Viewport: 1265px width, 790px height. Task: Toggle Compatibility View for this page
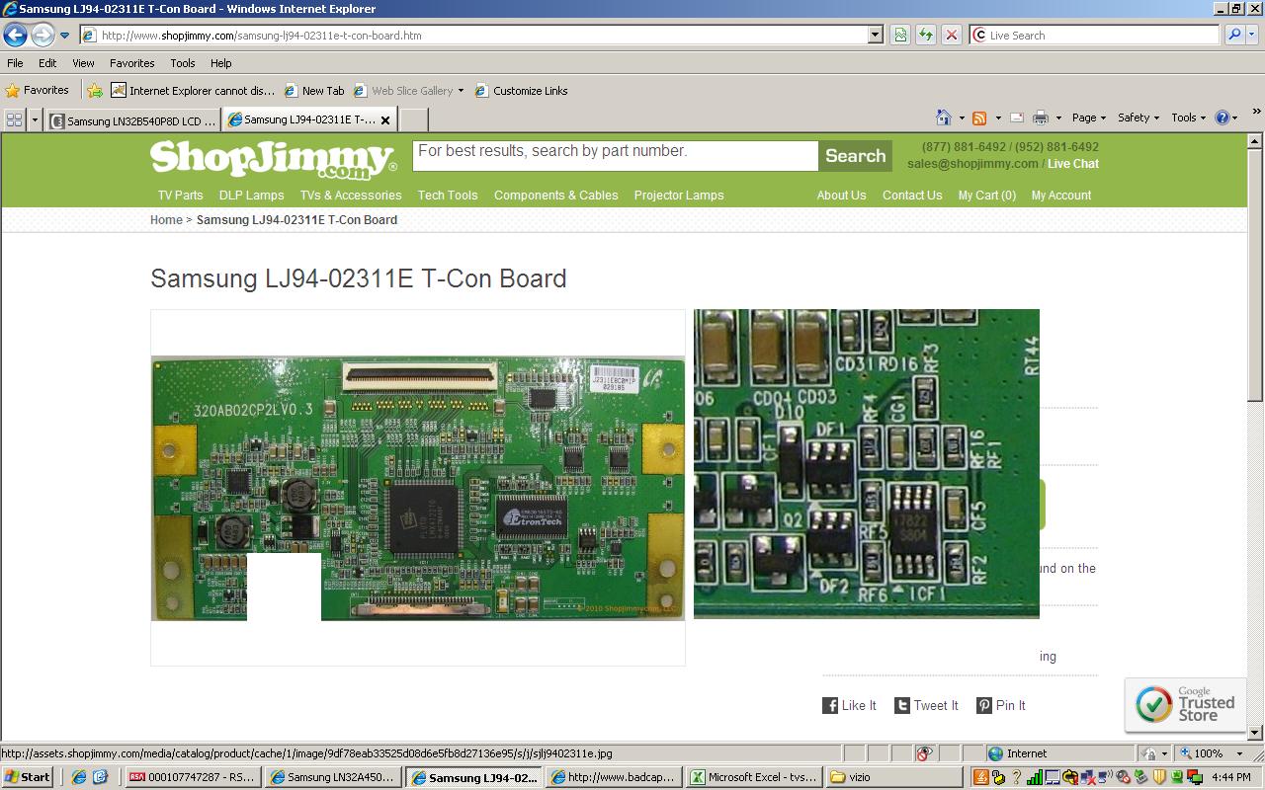click(x=900, y=36)
